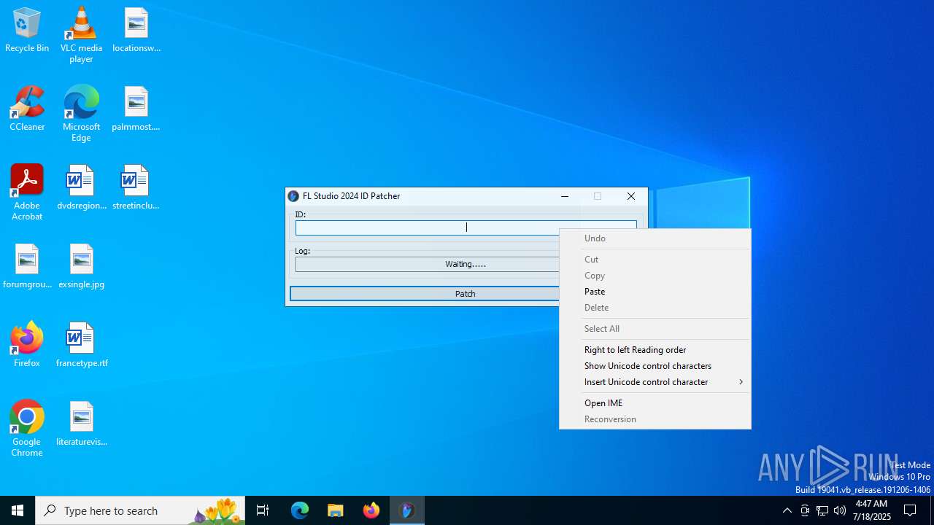Select the Microsoft Edge desktop shortcut
The image size is (934, 525).
point(81,114)
